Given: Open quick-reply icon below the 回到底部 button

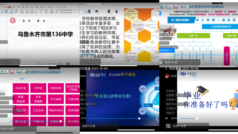Looking at the screenshot, I should 161,62.
